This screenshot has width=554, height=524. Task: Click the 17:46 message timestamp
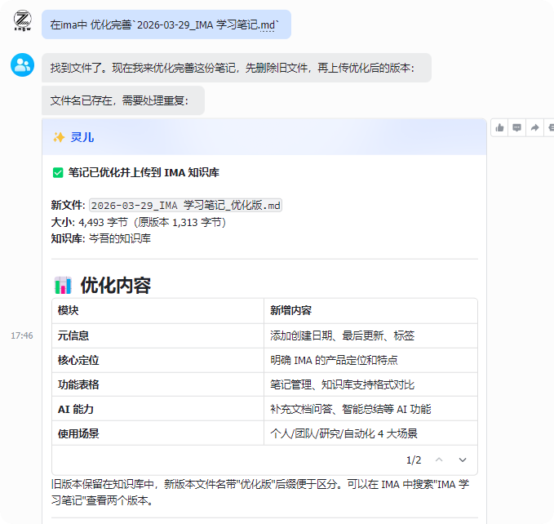[22, 335]
